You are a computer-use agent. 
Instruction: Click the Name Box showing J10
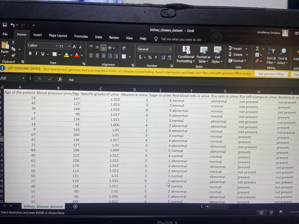(11, 78)
